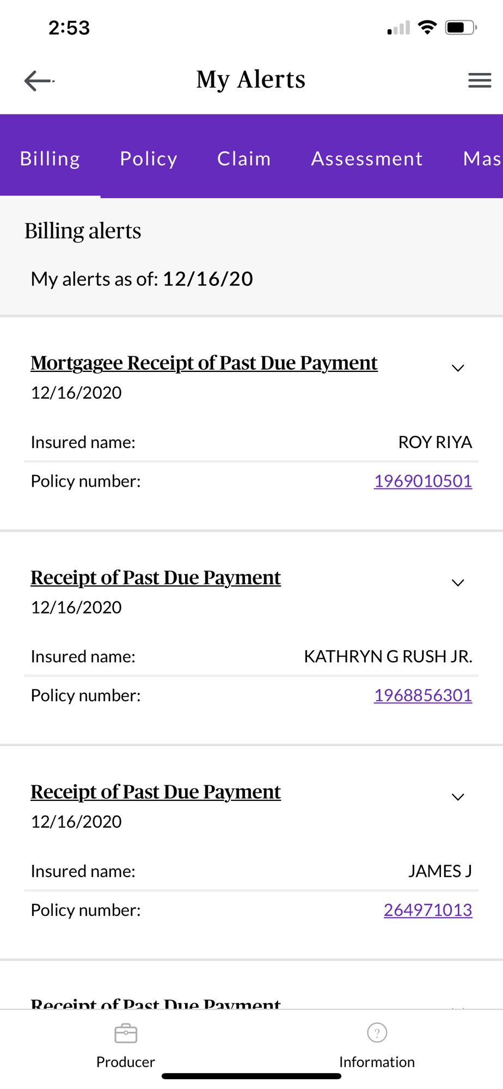Open Mortgagee Receipt of Past Due Payment
The width and height of the screenshot is (503, 1089).
click(204, 363)
